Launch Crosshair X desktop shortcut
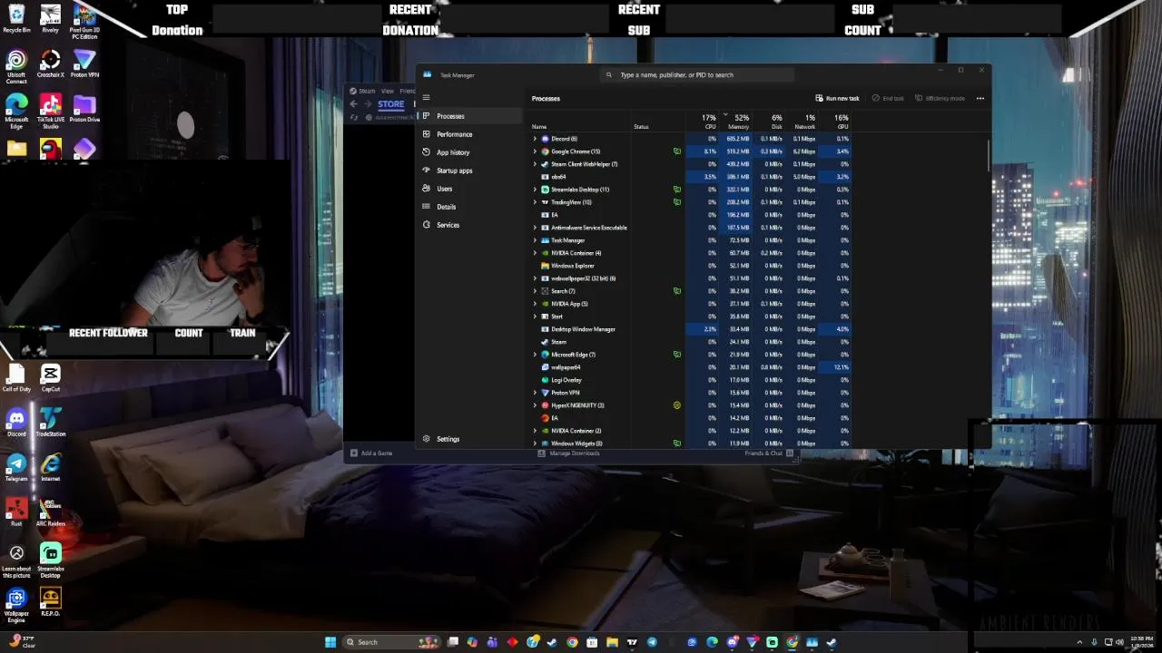 [50, 63]
